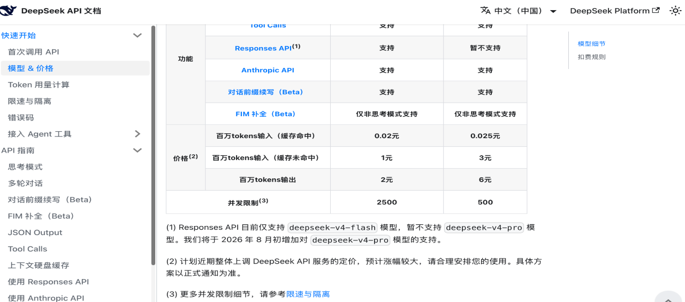Click the 价格 row group header
This screenshot has width=685, height=302.
pos(186,157)
